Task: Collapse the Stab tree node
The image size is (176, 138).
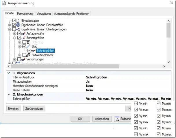Action: [x=20, y=46]
